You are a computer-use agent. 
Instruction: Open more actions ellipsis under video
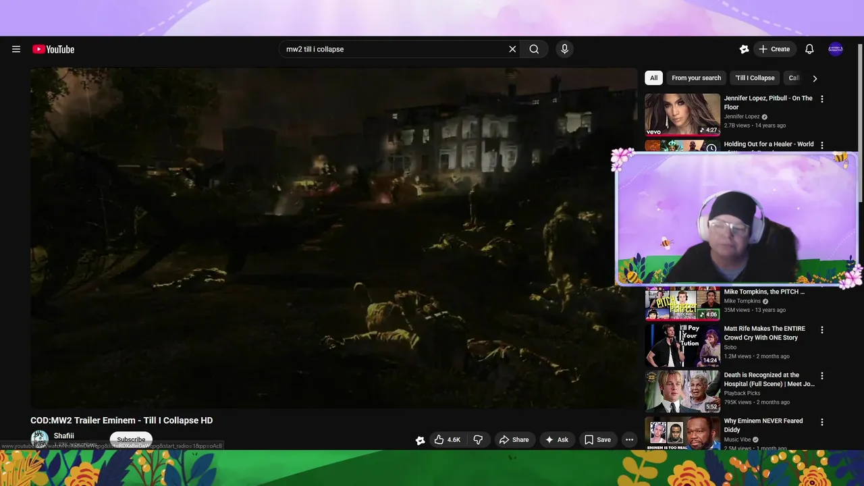pos(629,439)
